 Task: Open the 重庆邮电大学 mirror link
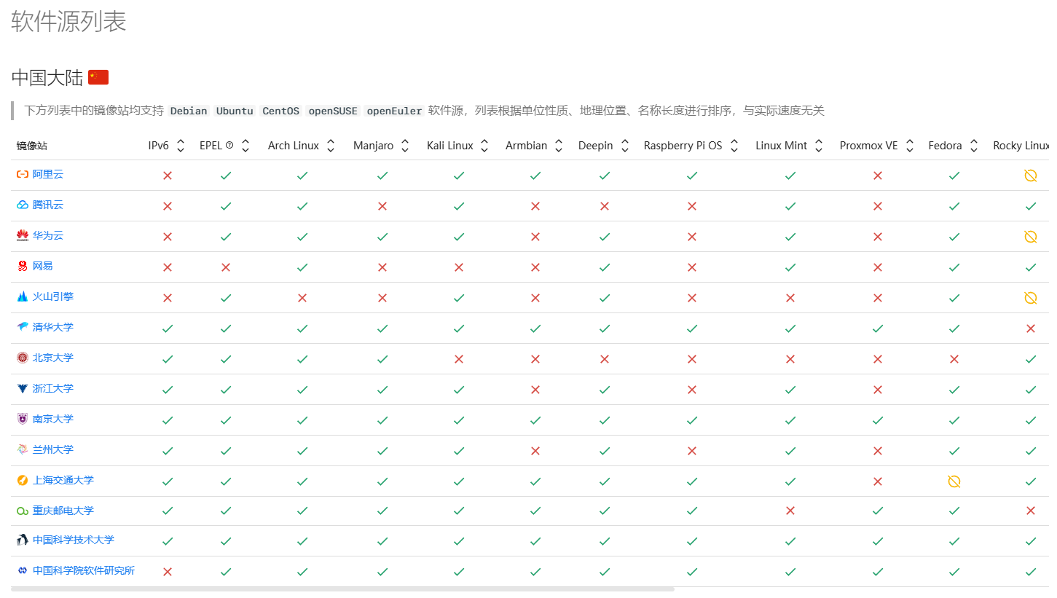point(63,511)
